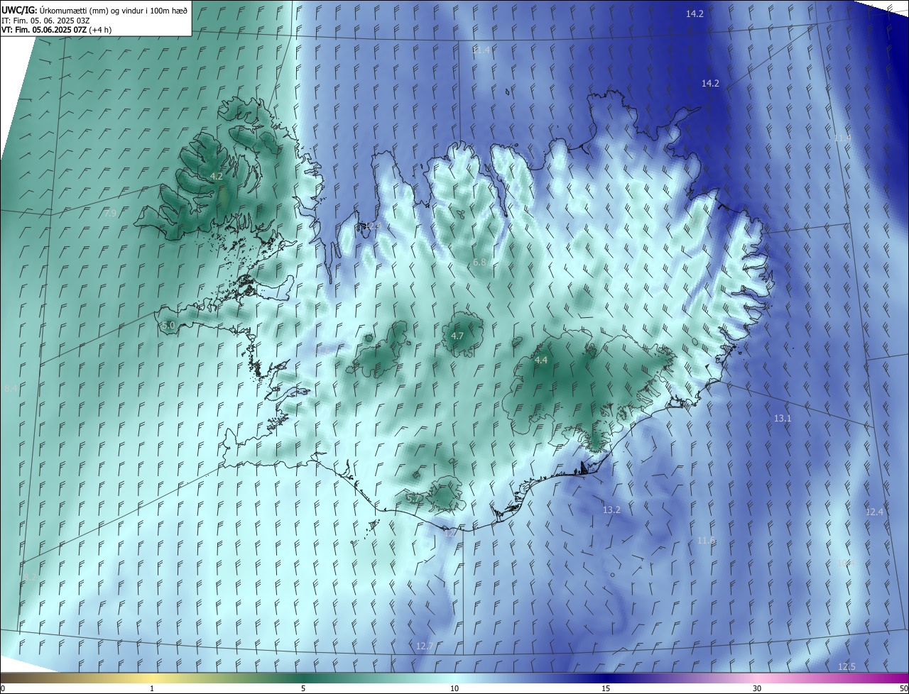The height and width of the screenshot is (694, 909).
Task: Click the 6.8 value label on the map
Action: tap(479, 262)
